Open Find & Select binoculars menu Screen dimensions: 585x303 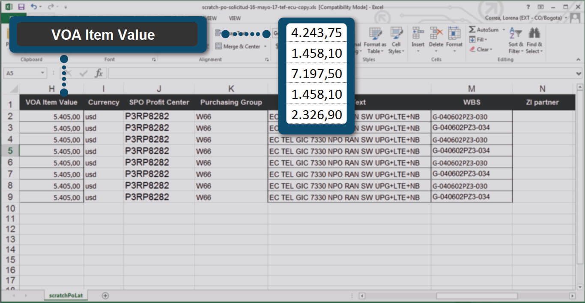point(534,41)
